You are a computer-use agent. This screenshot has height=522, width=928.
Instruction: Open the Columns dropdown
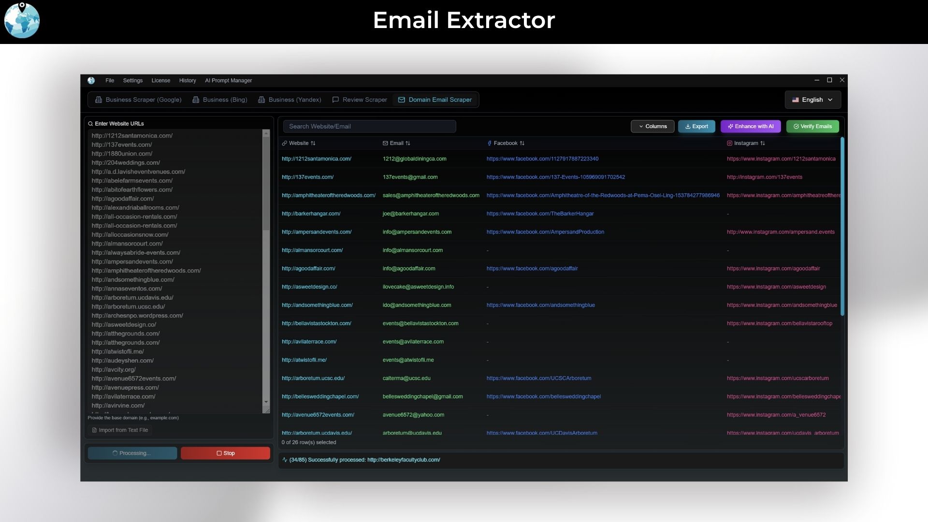pyautogui.click(x=652, y=126)
